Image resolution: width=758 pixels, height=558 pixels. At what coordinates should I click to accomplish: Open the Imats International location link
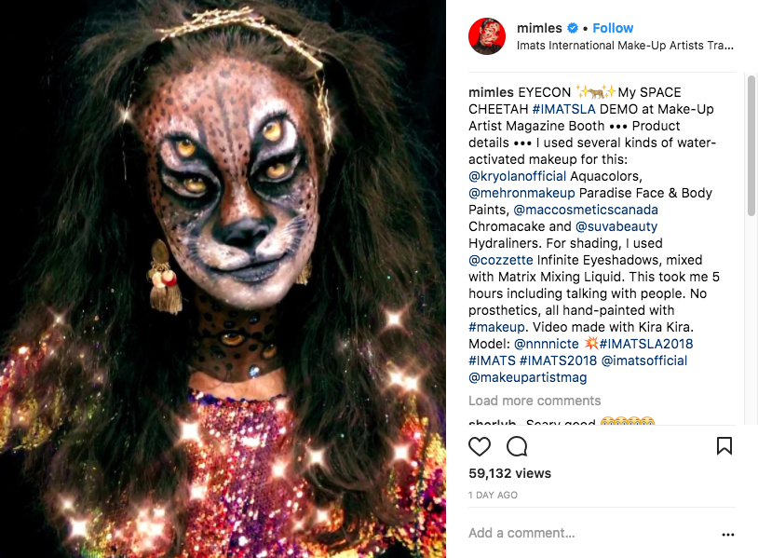(625, 45)
